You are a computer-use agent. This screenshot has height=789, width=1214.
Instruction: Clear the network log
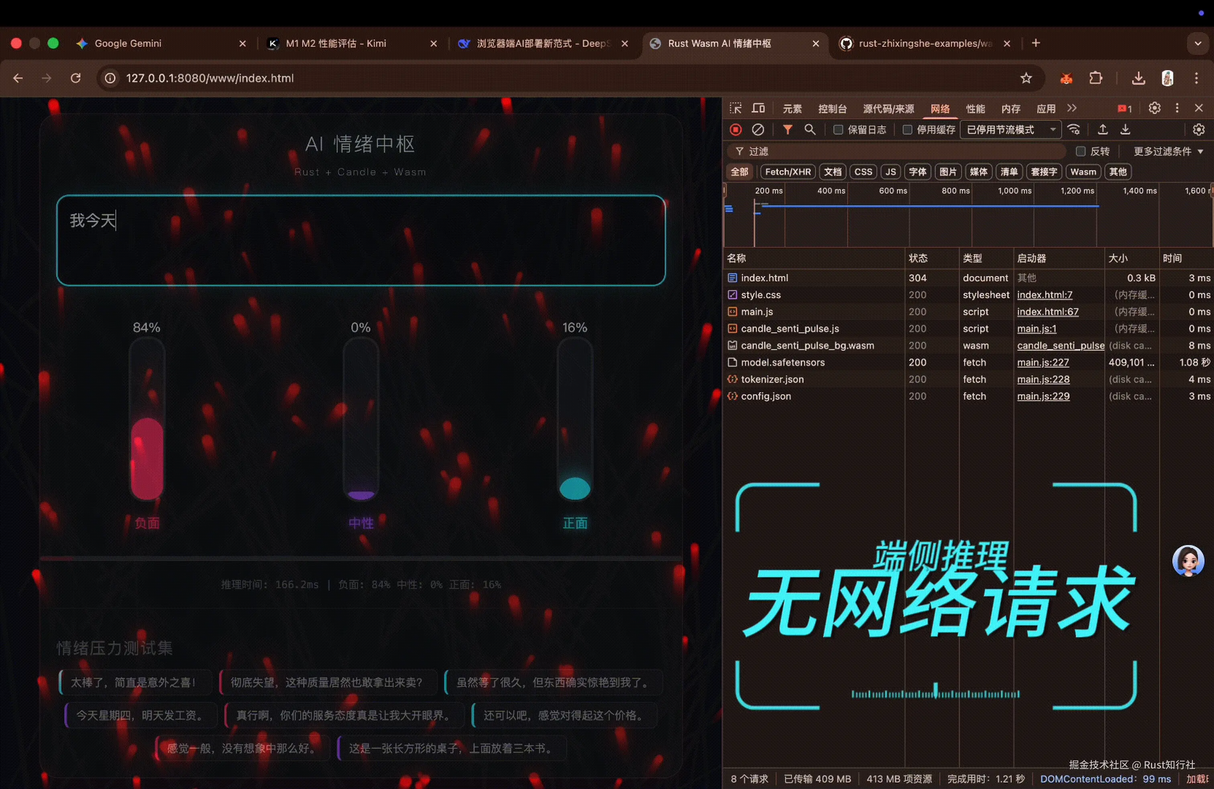758,130
